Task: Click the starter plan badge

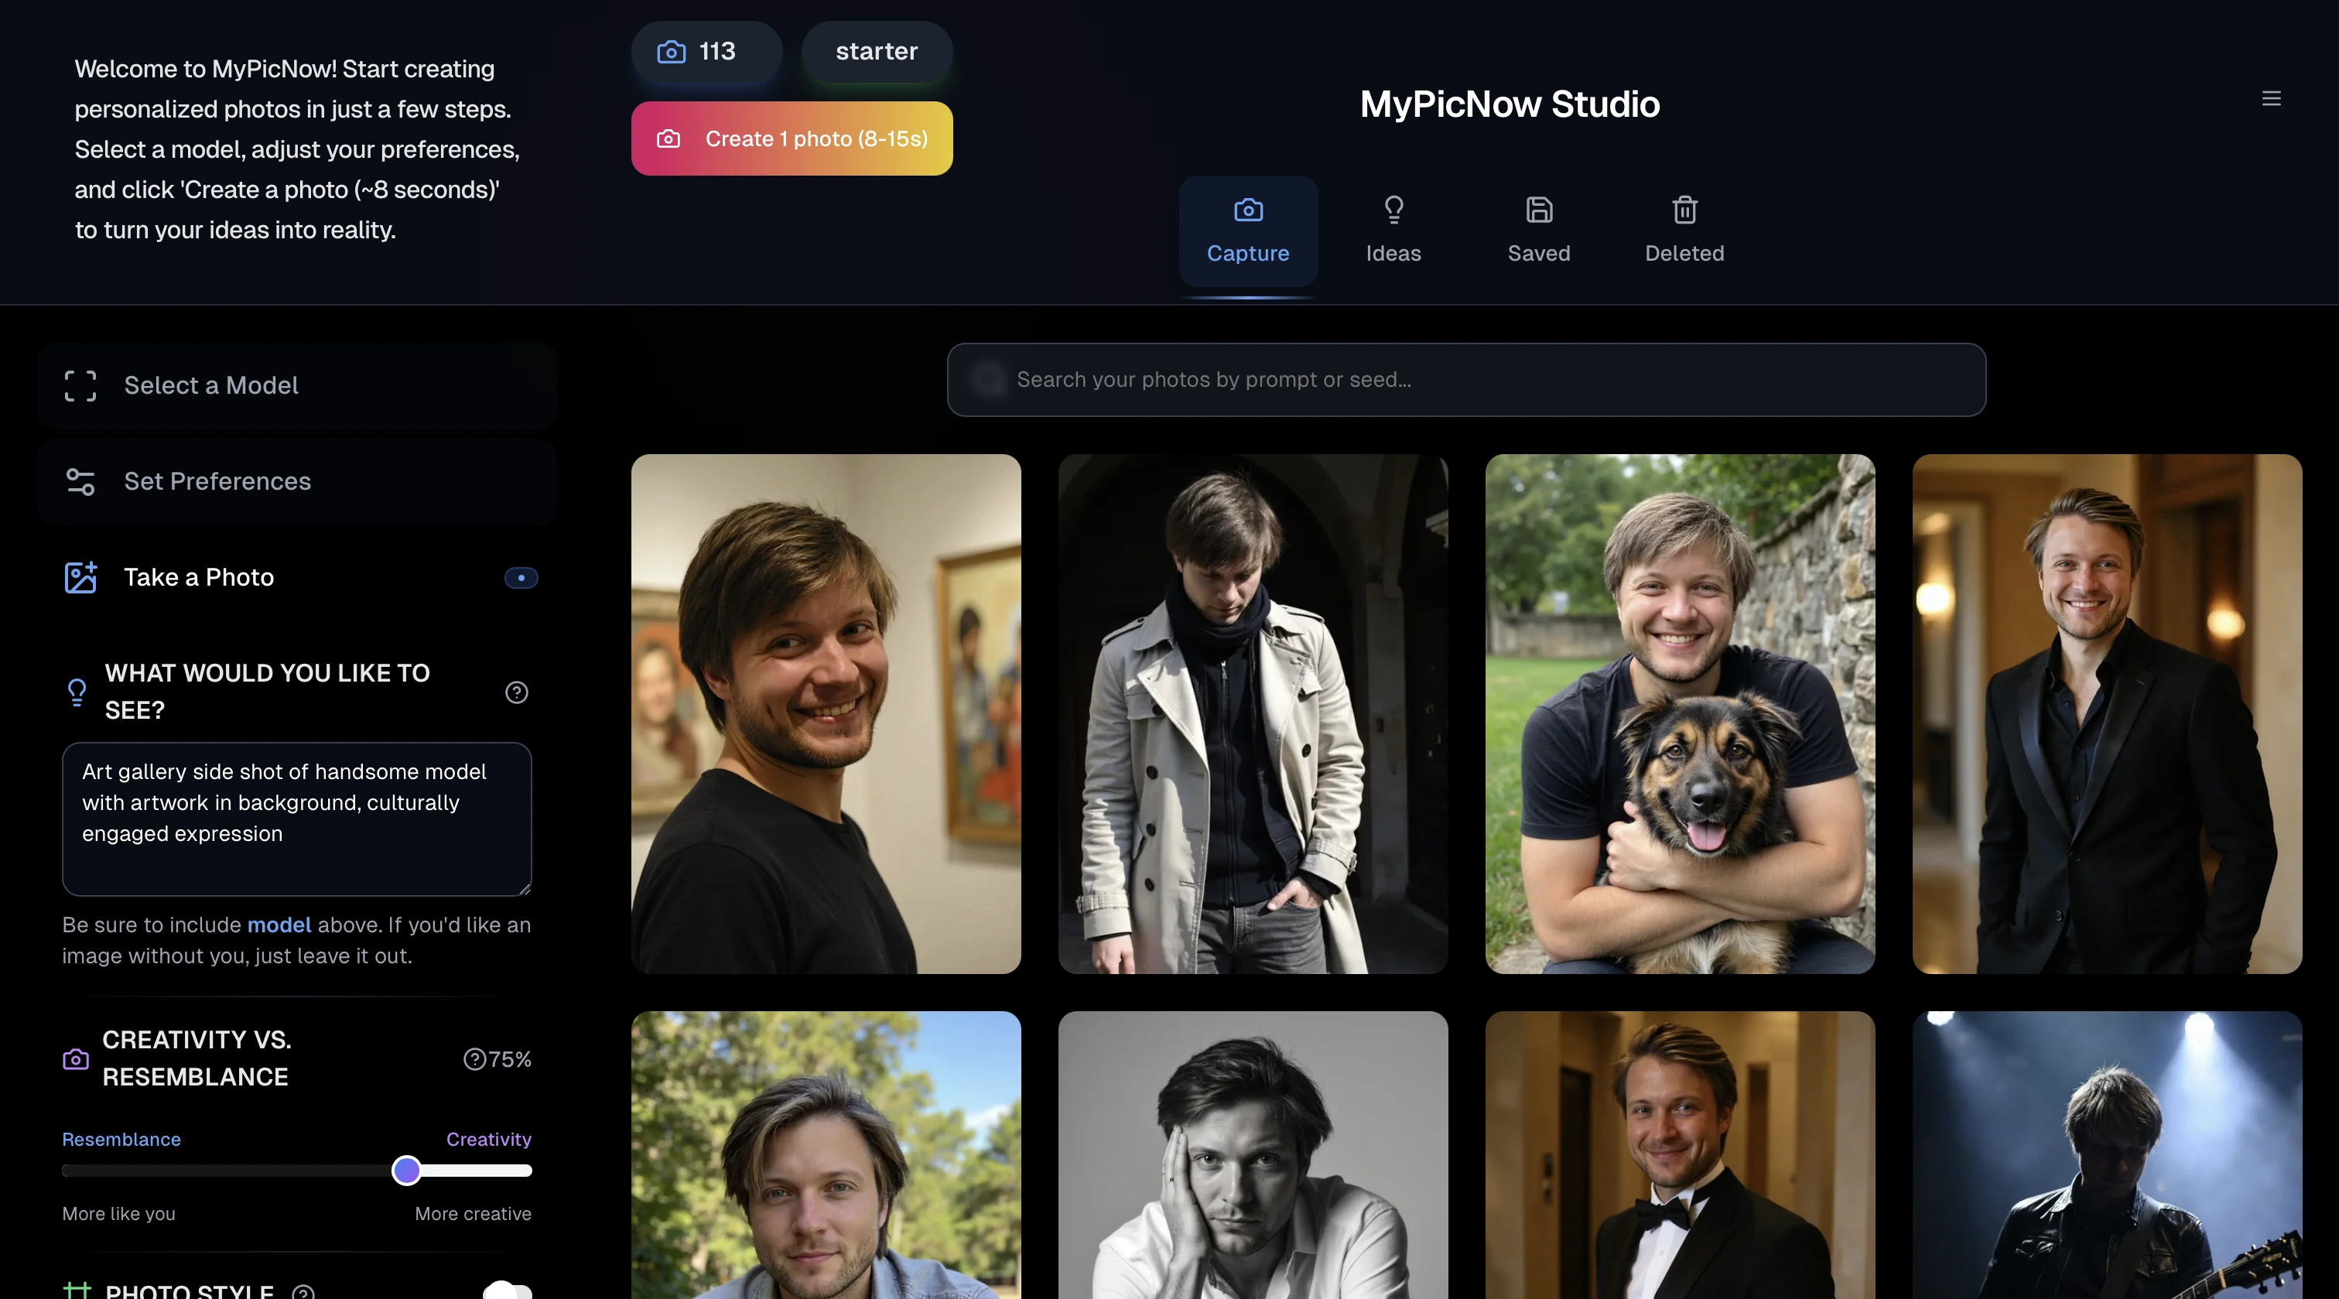Action: tap(875, 52)
